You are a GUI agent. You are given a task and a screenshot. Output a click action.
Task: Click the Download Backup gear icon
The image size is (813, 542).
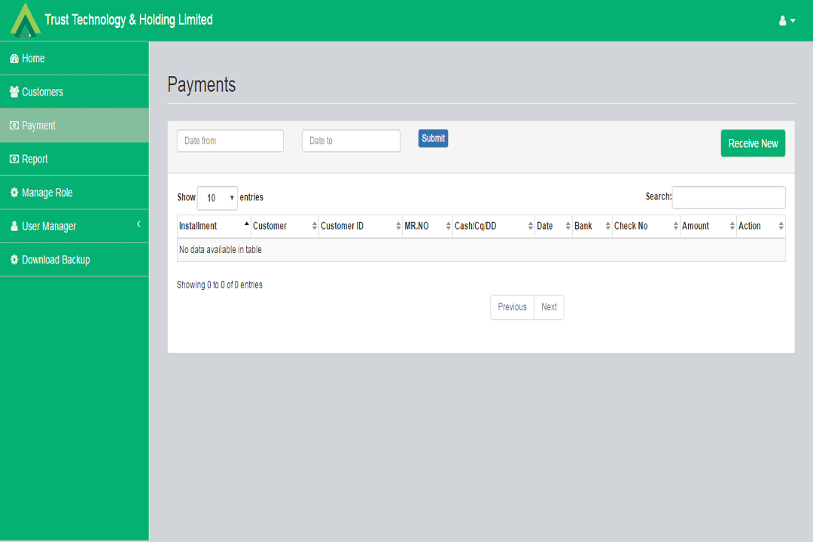[x=14, y=260]
